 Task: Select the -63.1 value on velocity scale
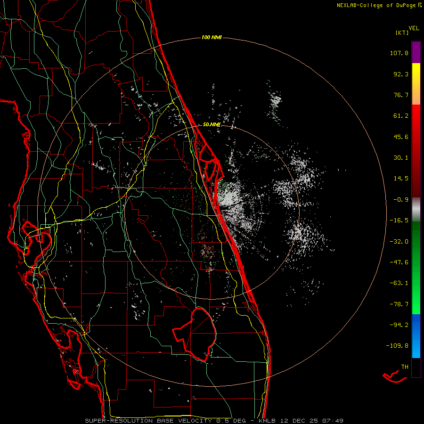coord(399,283)
